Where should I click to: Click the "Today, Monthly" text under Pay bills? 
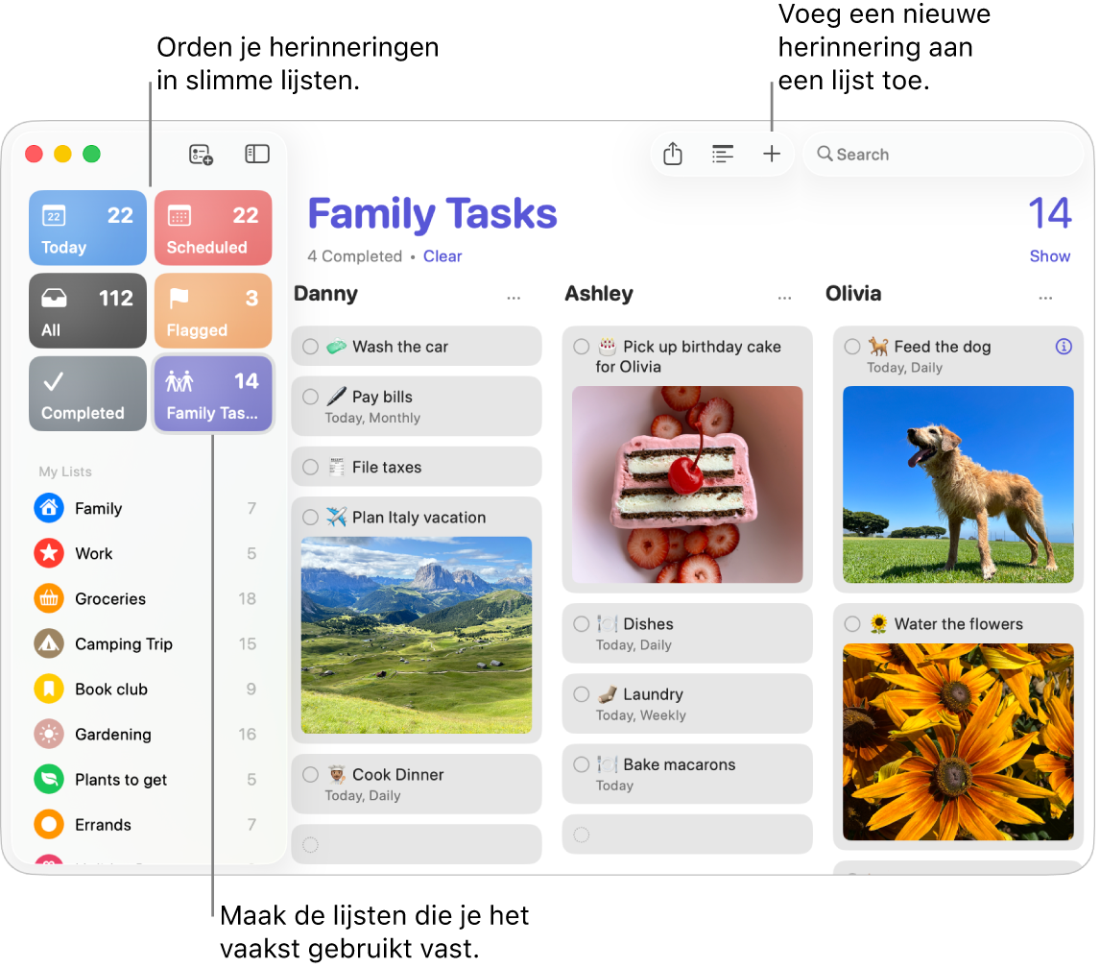(374, 419)
